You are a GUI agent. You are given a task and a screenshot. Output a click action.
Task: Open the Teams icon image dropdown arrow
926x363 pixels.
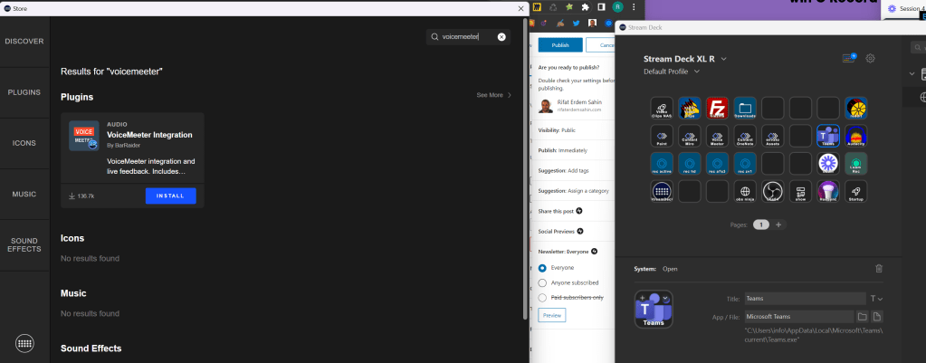coord(665,299)
